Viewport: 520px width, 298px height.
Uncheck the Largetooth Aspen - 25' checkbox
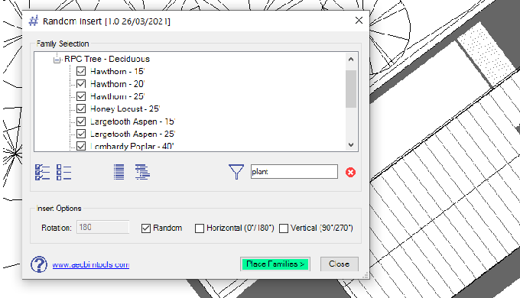point(81,134)
